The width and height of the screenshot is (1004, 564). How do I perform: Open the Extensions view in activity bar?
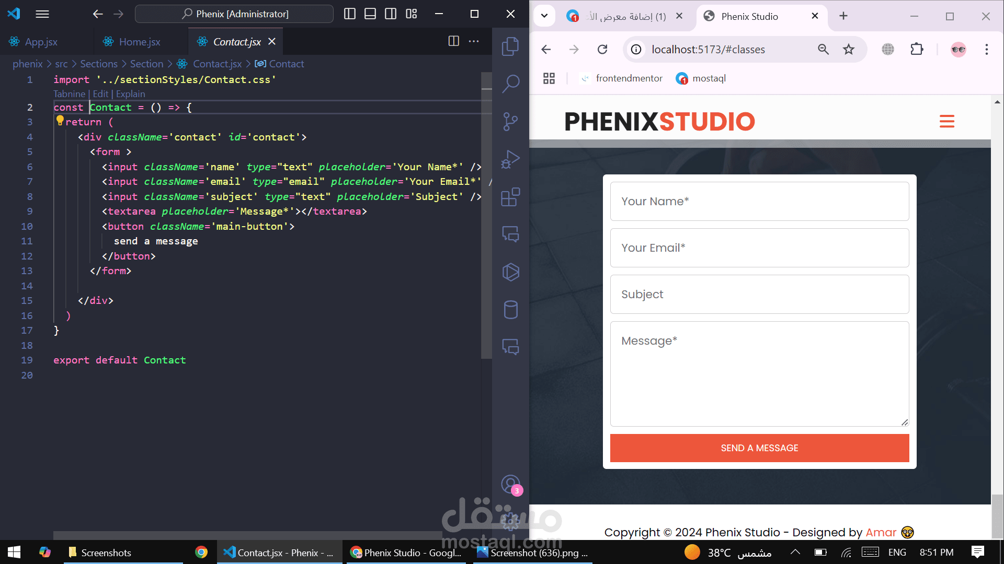click(x=510, y=197)
